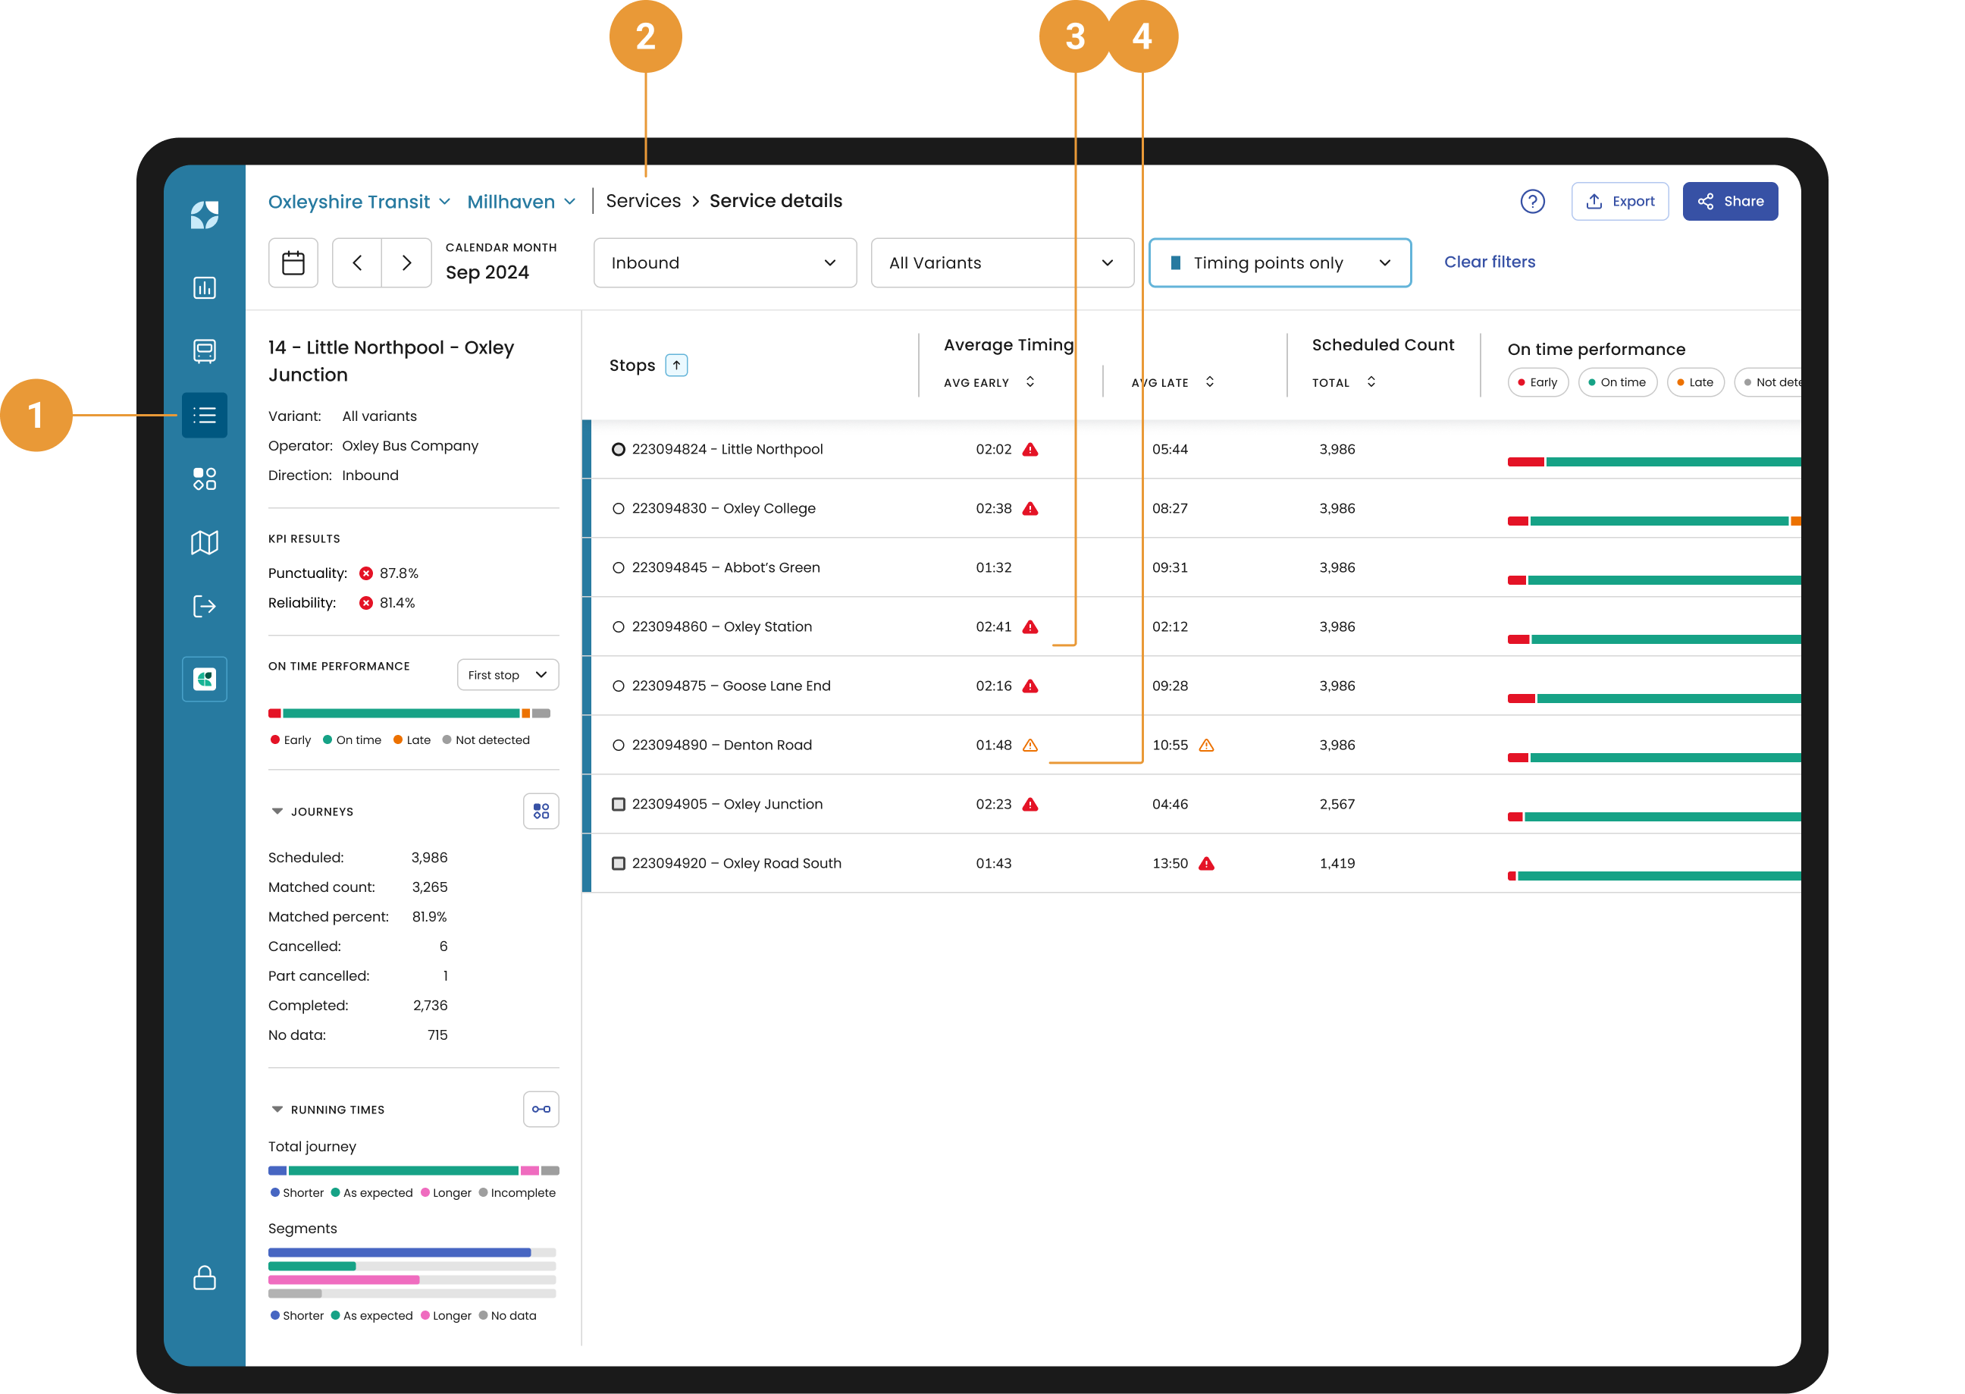This screenshot has height=1394, width=1965.
Task: Click the lock icon at the sidebar bottom
Action: coord(204,1277)
